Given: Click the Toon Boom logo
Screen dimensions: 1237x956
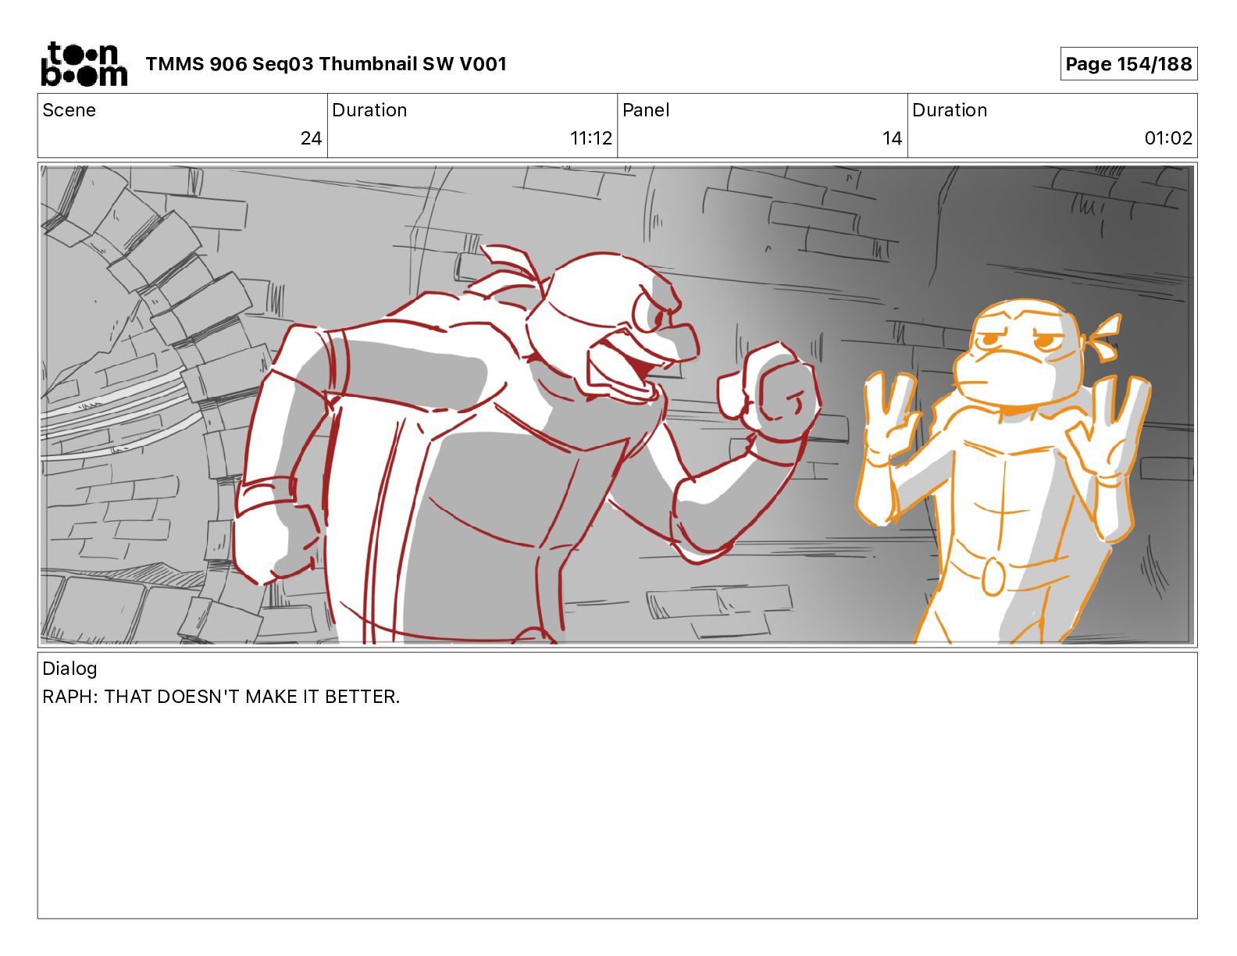Looking at the screenshot, I should coord(84,64).
